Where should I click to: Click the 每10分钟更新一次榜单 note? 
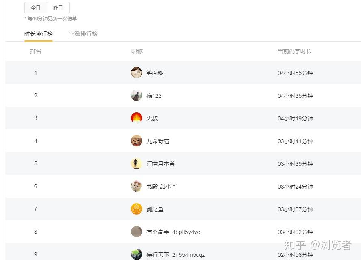[x=51, y=19]
